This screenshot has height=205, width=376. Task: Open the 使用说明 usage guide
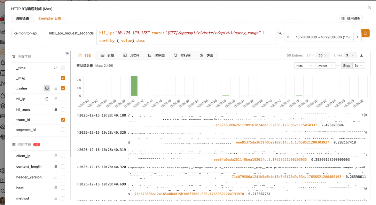351,18
